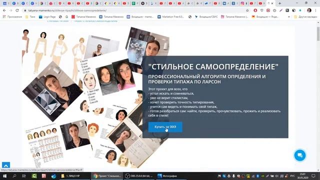The height and width of the screenshot is (180, 320).
Task: Click the page vertical scrollbar thumb
Action: (x=318, y=33)
